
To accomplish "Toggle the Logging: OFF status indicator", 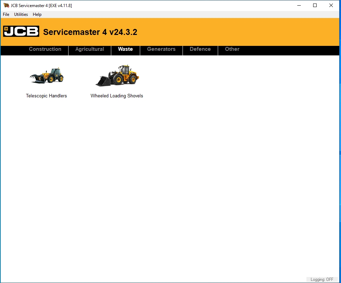I will [321, 279].
